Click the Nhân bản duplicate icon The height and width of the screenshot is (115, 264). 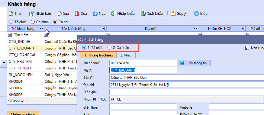tap(32, 14)
